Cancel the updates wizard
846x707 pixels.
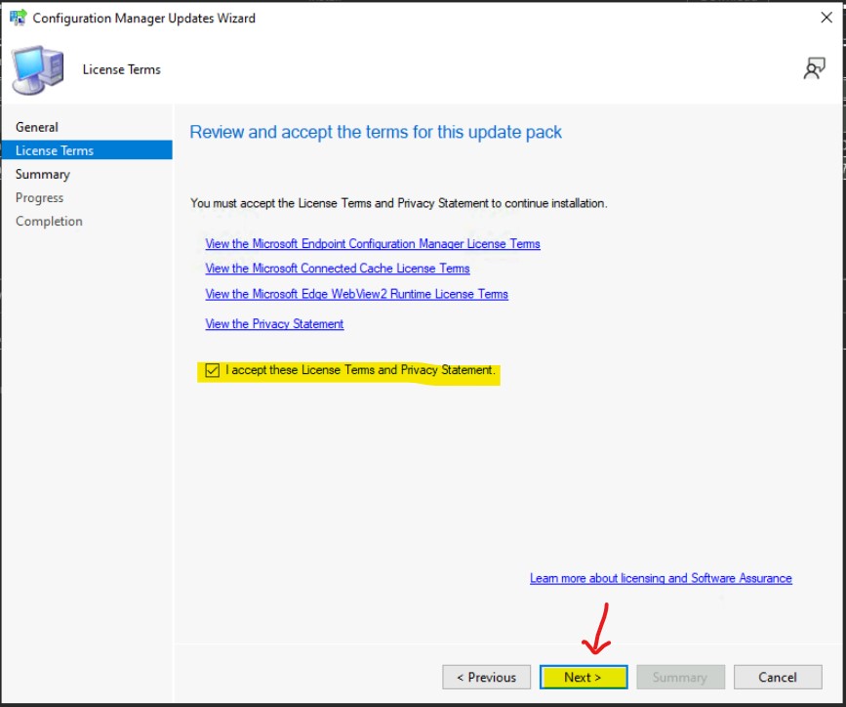click(778, 678)
